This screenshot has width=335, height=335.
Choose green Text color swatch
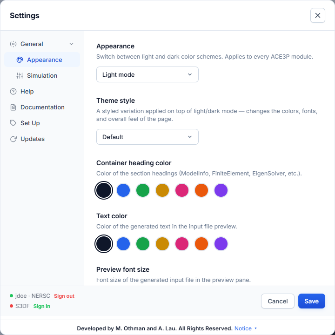(x=143, y=243)
